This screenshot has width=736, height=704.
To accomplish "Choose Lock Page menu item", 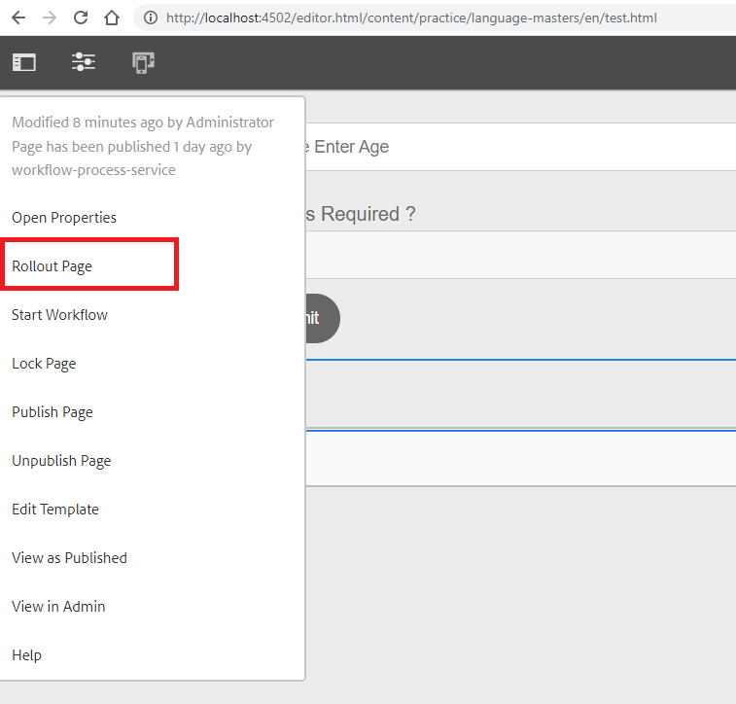I will coord(44,364).
